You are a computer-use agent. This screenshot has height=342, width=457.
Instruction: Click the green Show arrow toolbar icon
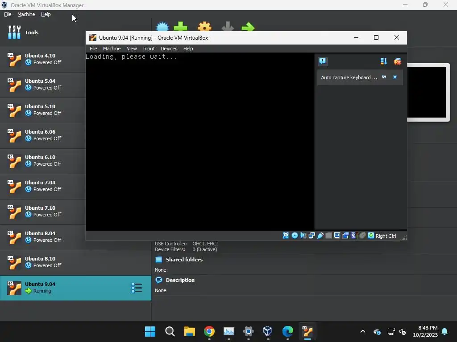click(x=248, y=27)
